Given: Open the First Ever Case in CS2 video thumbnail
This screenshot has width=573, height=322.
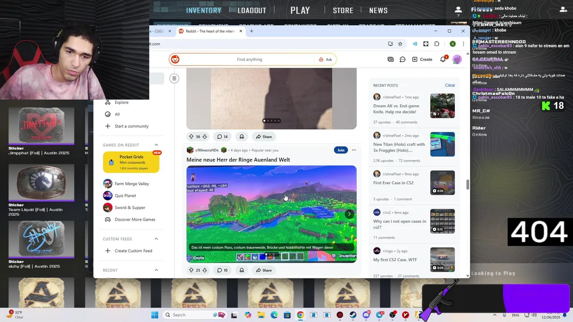Looking at the screenshot, I should click(x=442, y=182).
